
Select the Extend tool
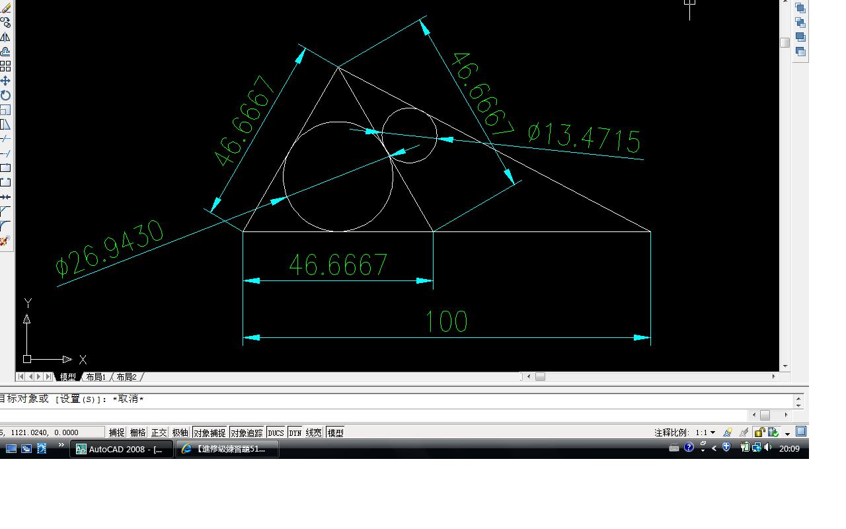click(x=5, y=153)
